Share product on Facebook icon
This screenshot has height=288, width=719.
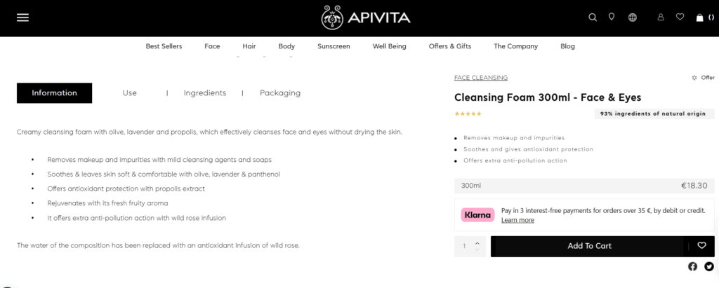692,266
